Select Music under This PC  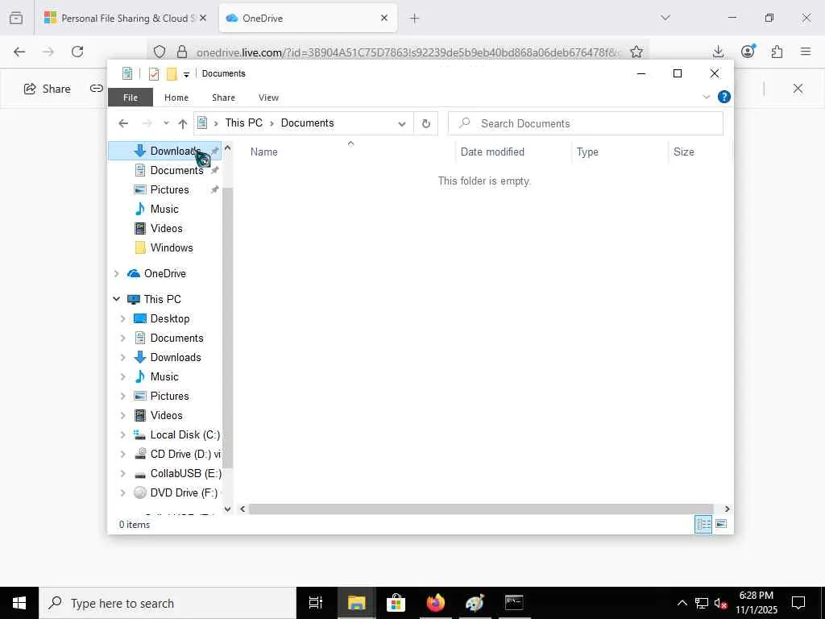click(x=164, y=377)
